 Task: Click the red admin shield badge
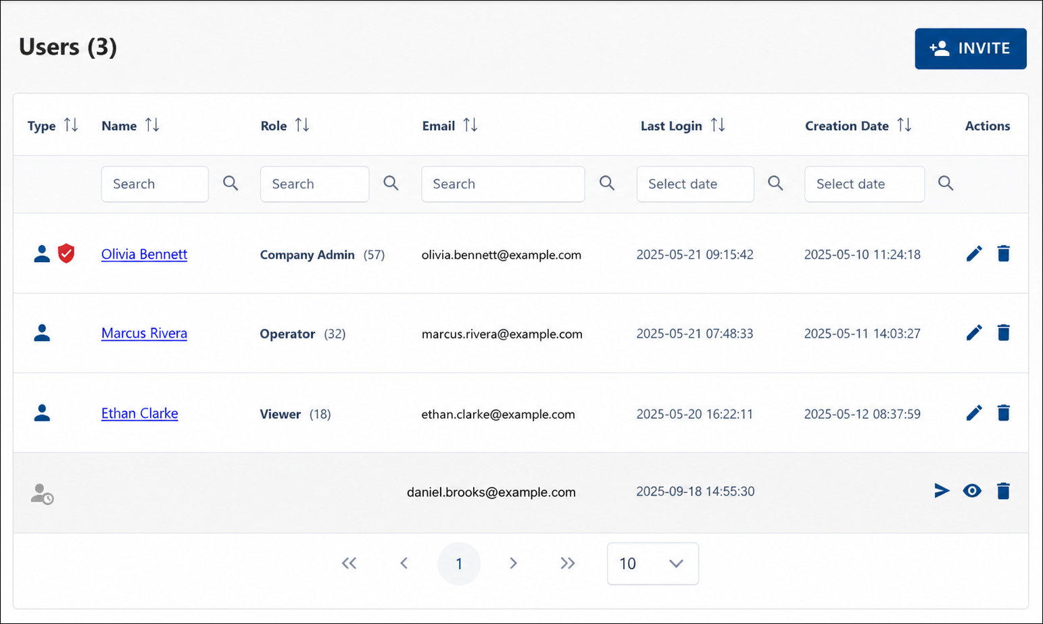click(66, 253)
